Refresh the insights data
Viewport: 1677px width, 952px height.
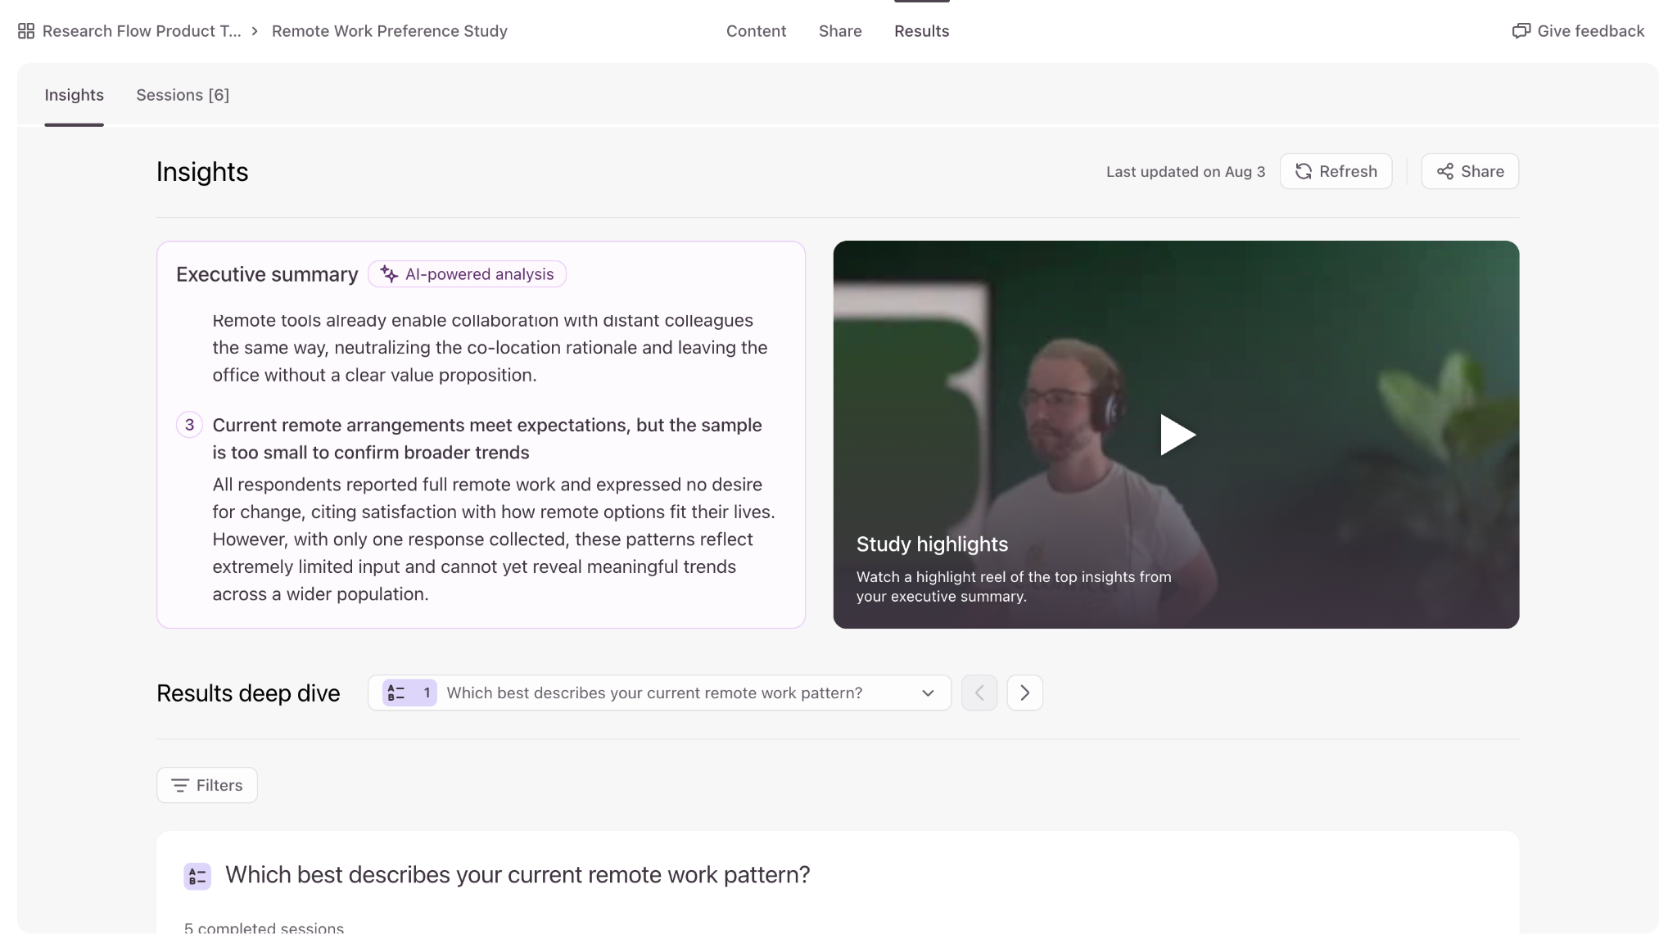pyautogui.click(x=1336, y=171)
